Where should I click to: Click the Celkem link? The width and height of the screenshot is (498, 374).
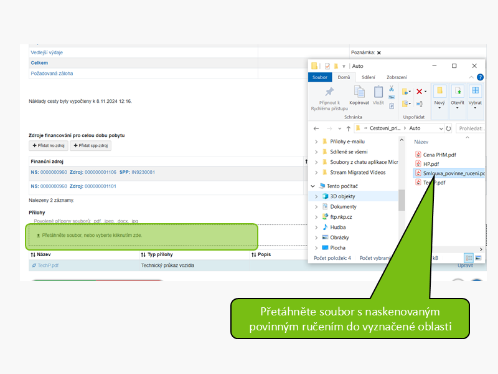[39, 63]
